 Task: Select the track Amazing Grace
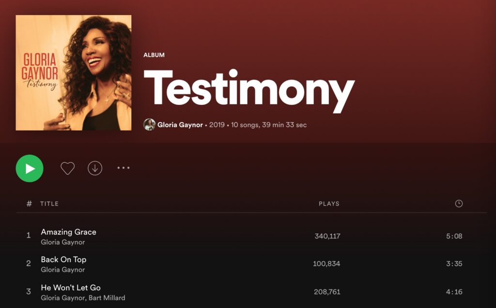(69, 232)
